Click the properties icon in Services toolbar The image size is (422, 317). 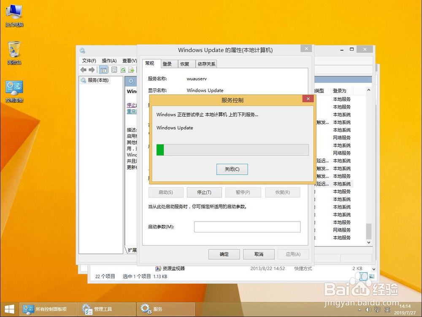pyautogui.click(x=114, y=70)
